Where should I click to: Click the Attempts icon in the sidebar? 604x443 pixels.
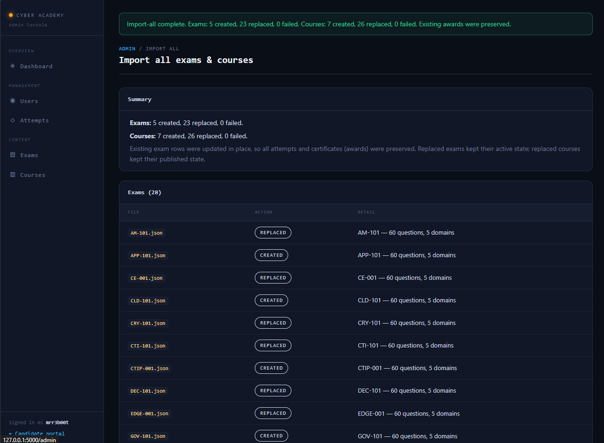pyautogui.click(x=13, y=120)
